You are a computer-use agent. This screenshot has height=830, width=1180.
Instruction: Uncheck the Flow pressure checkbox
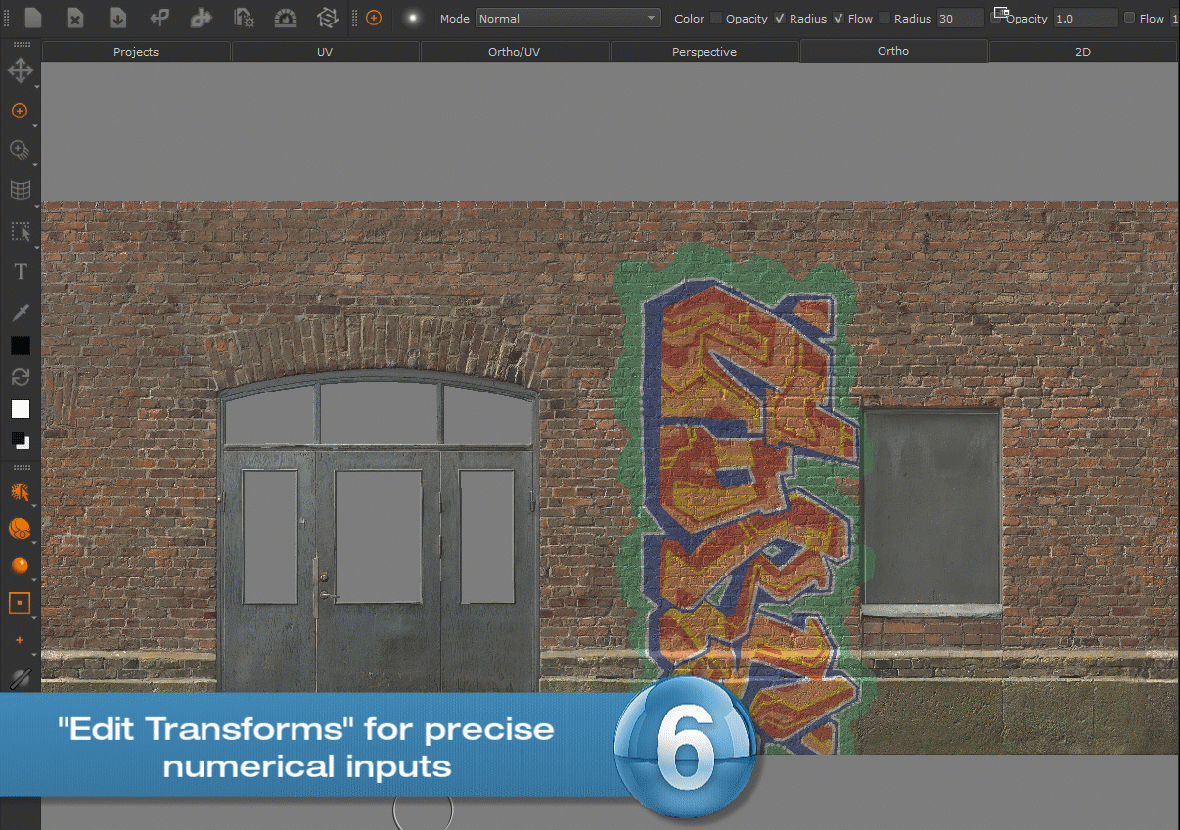pyautogui.click(x=839, y=19)
